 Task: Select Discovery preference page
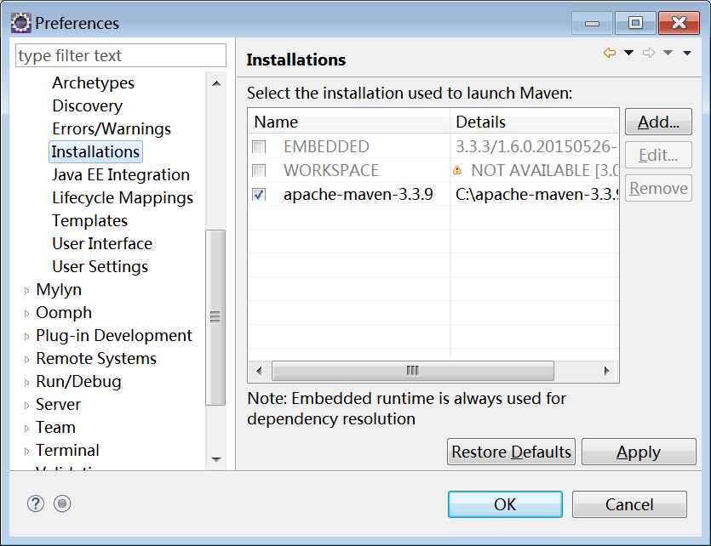[x=88, y=106]
